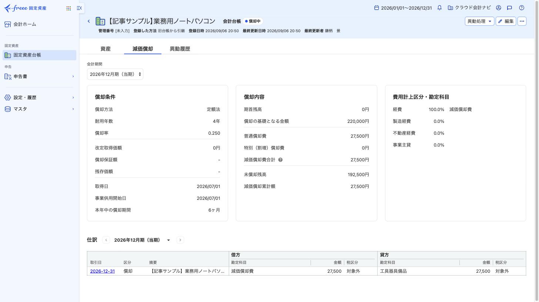
Task: Switch to the 異動履歴 tab
Action: click(180, 49)
